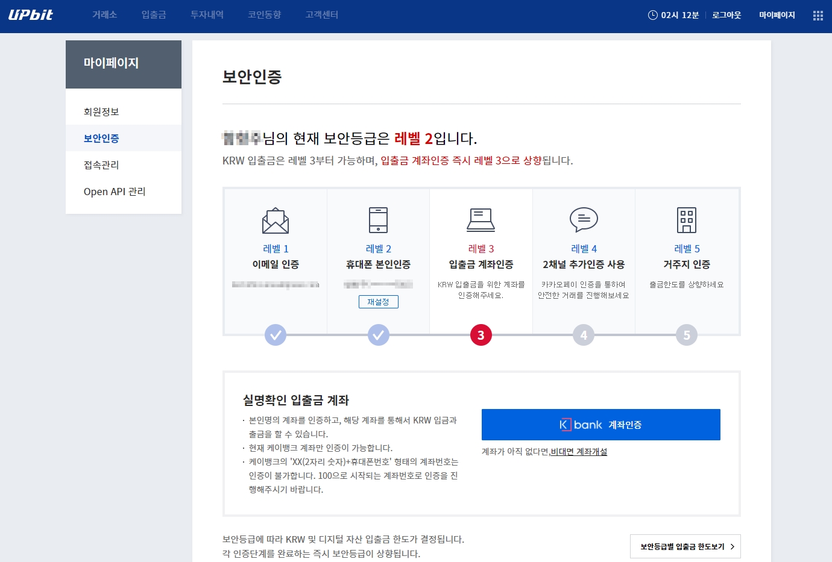Click the checkmark circle under 레벨 1

pos(276,335)
